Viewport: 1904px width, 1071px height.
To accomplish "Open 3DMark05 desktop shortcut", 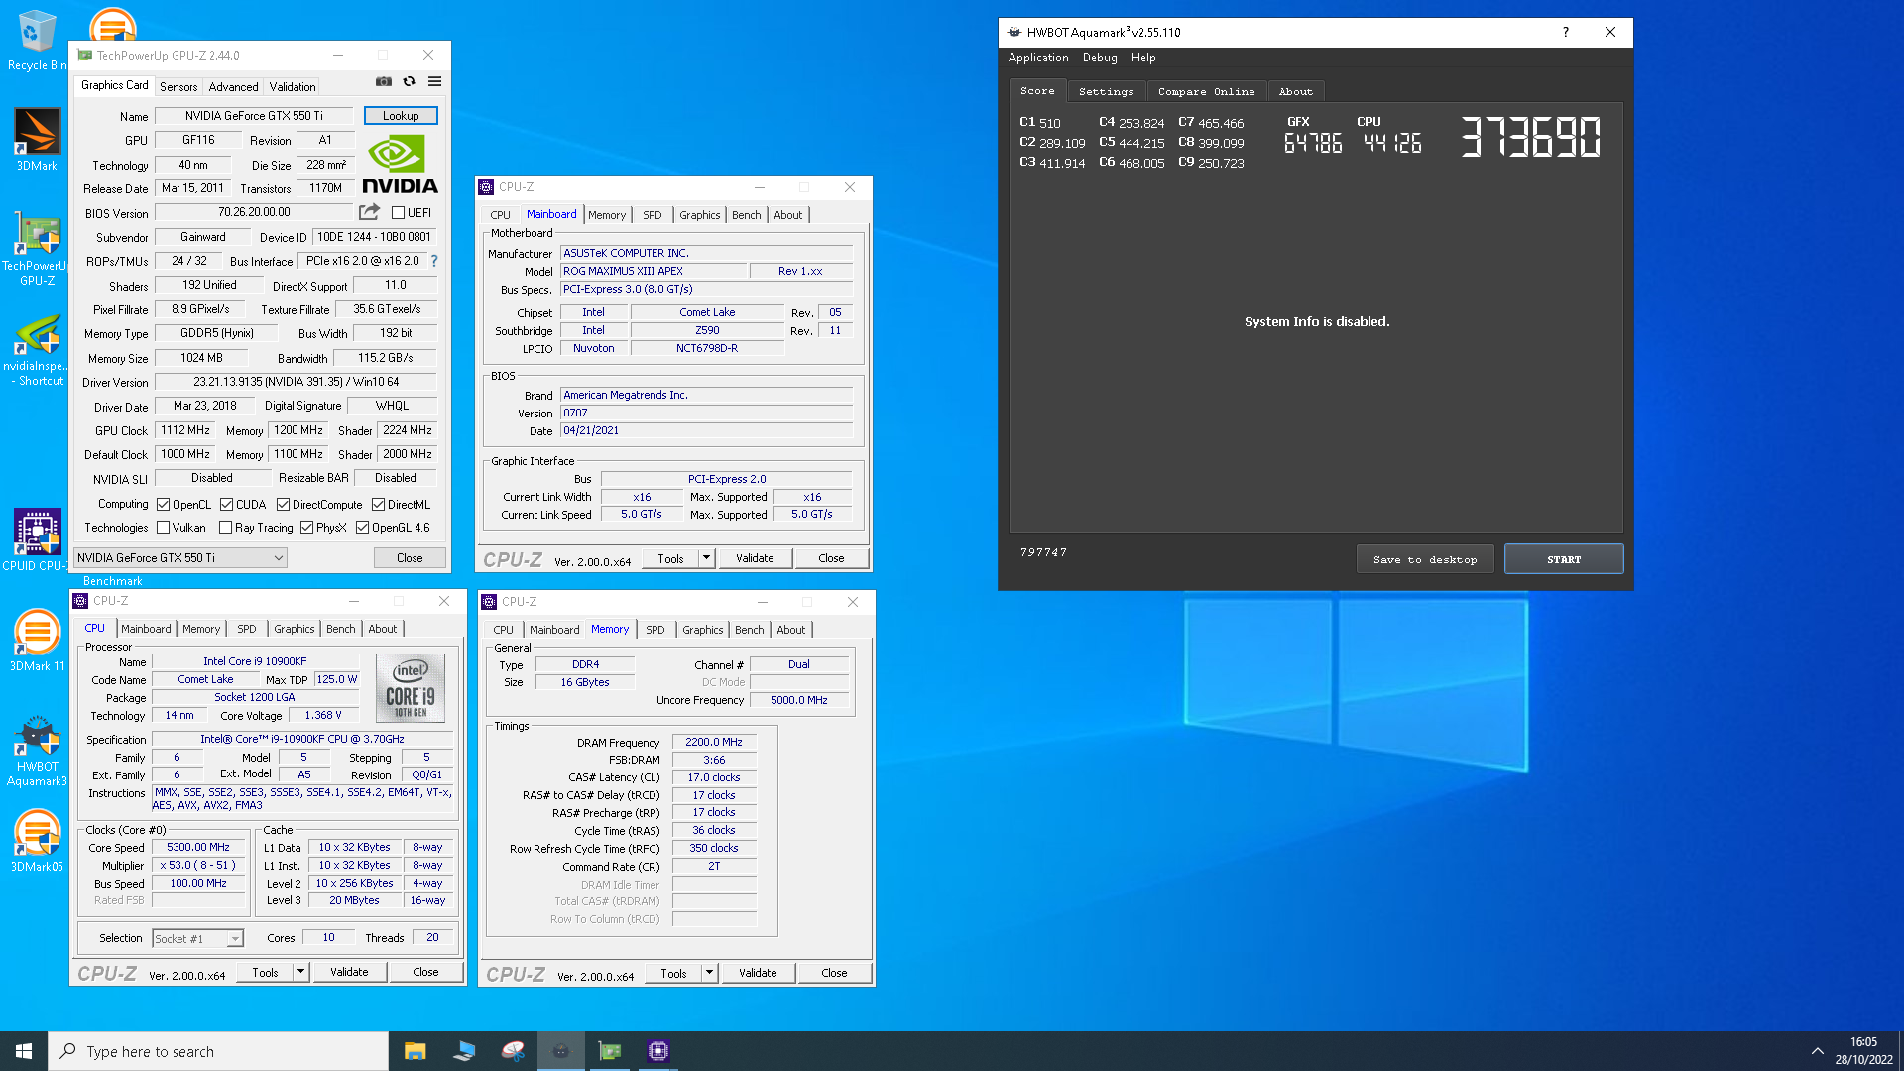I will pos(37,841).
